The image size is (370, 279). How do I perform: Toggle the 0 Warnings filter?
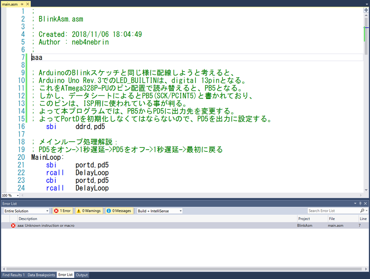click(89, 211)
